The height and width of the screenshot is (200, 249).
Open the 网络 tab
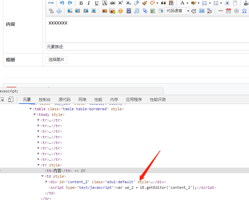coord(82,100)
